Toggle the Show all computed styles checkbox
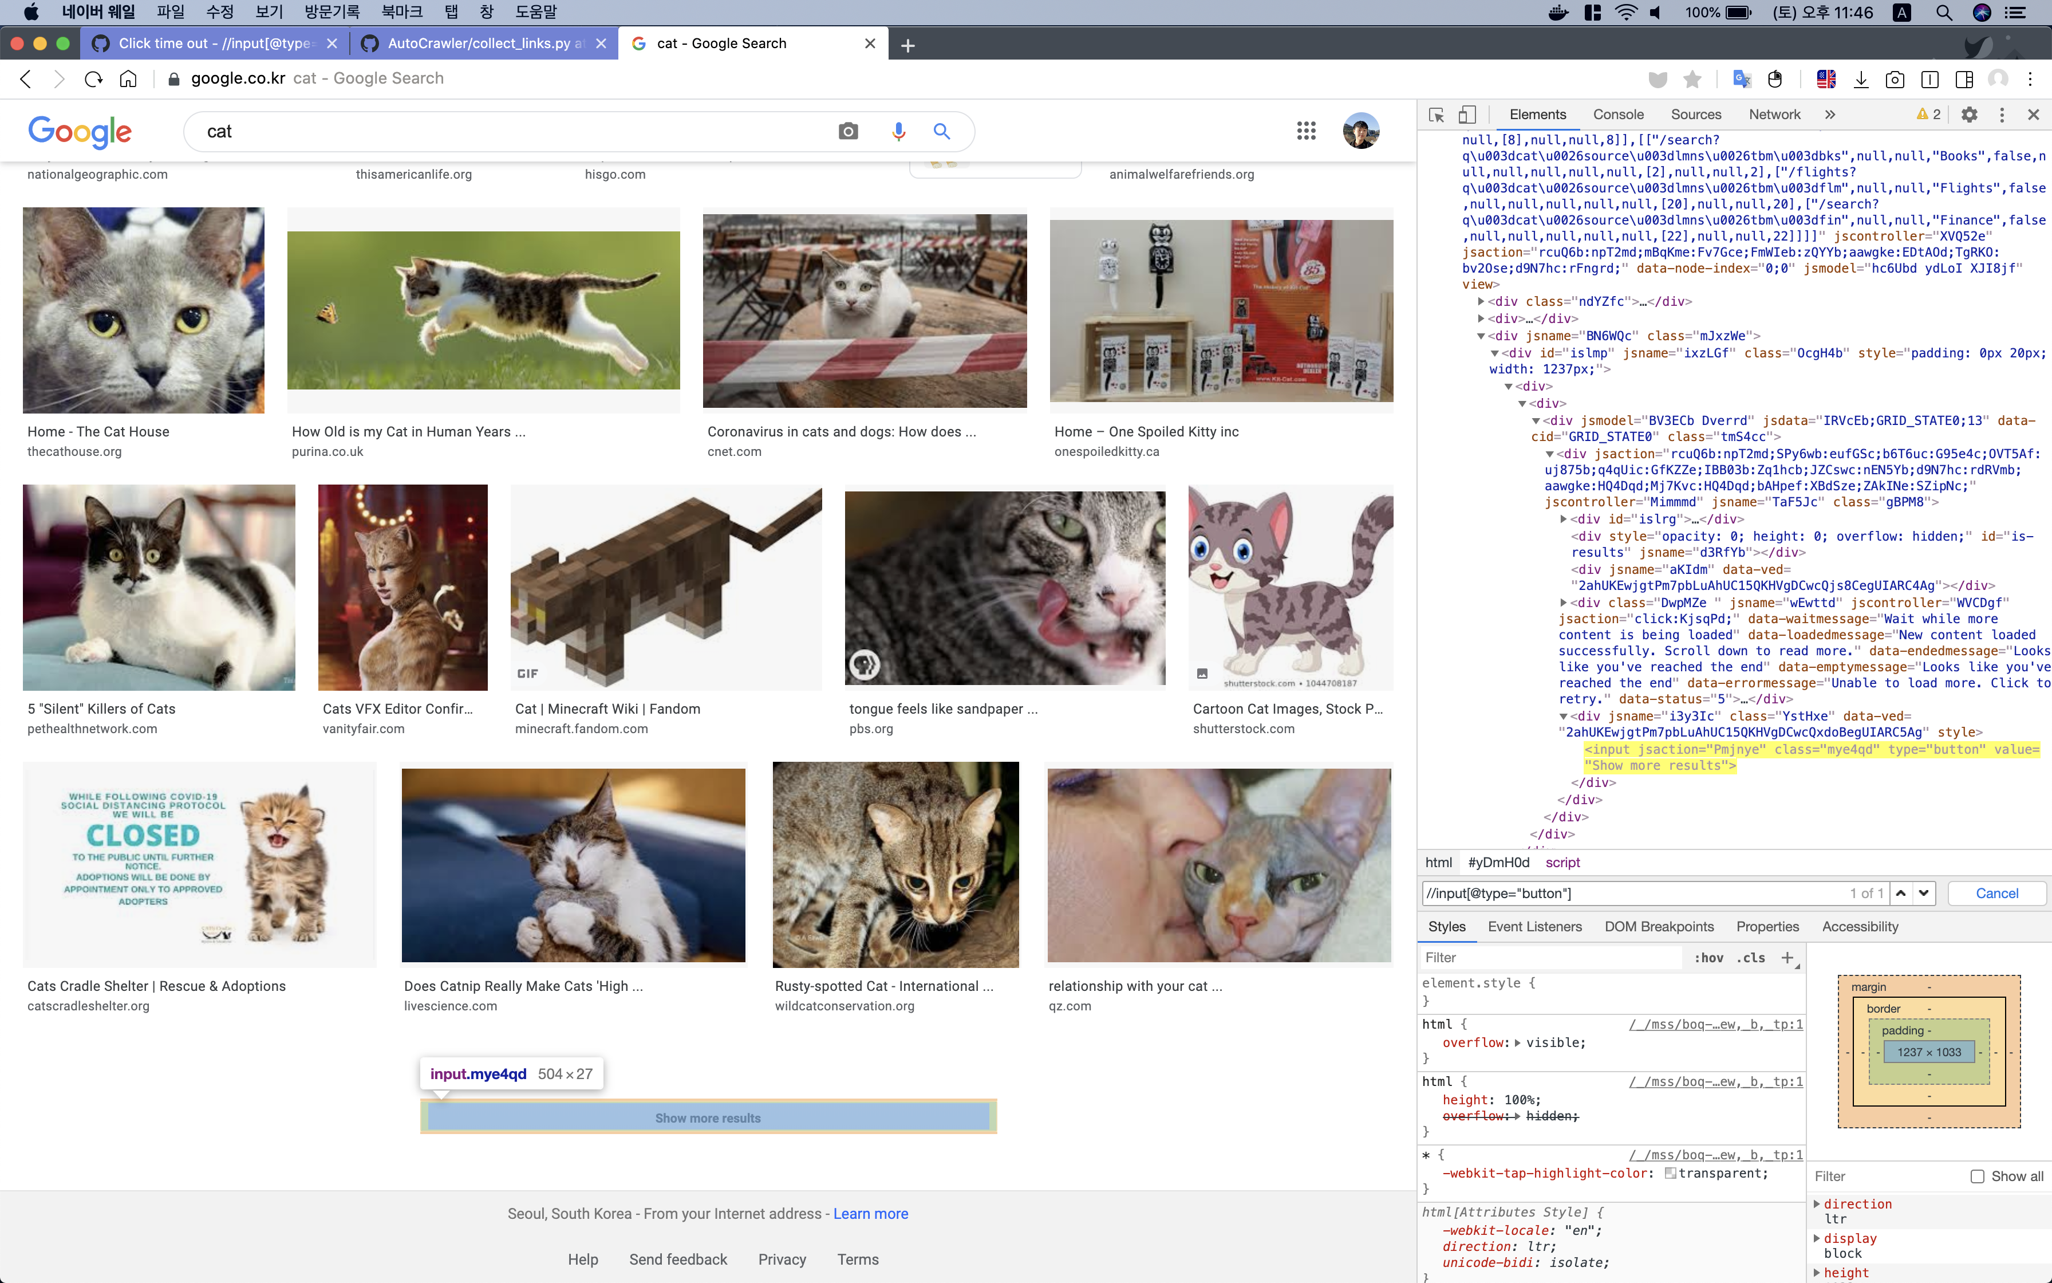The image size is (2052, 1283). coord(1978,1176)
